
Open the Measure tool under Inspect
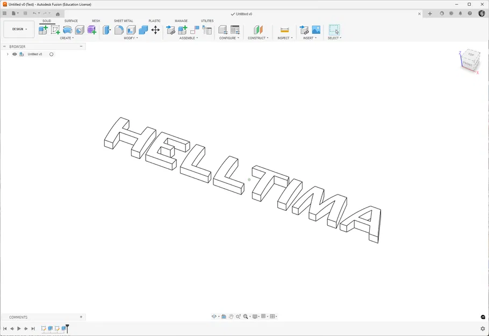point(285,31)
